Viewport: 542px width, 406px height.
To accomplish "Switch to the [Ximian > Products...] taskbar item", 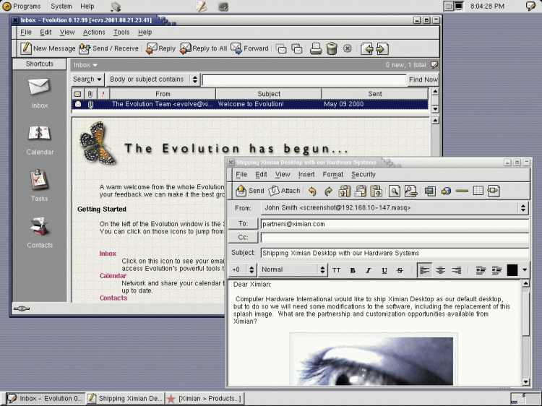I will click(x=205, y=398).
